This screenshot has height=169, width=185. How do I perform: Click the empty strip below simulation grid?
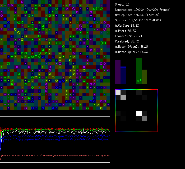point(55,113)
